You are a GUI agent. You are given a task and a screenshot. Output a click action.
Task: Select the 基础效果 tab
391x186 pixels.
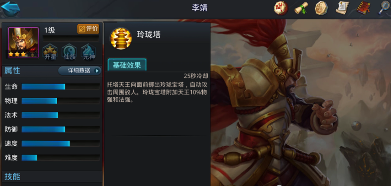pos(127,65)
